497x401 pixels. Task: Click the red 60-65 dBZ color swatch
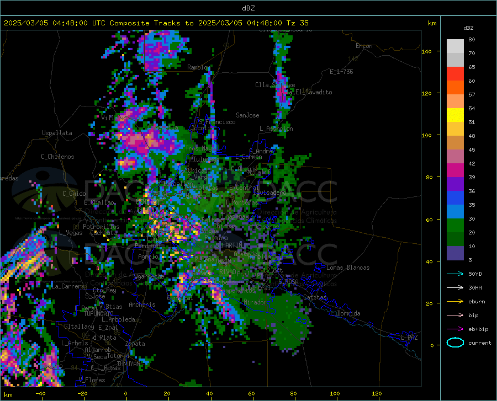(x=455, y=74)
